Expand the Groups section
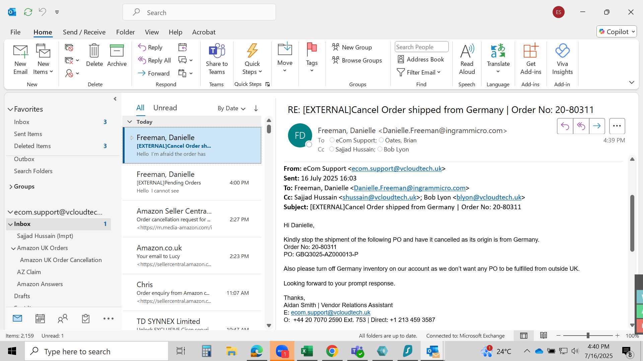 (11, 187)
